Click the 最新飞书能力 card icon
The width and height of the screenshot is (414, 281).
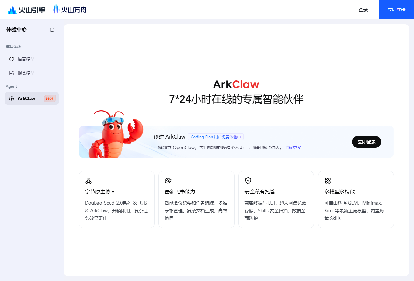point(168,180)
